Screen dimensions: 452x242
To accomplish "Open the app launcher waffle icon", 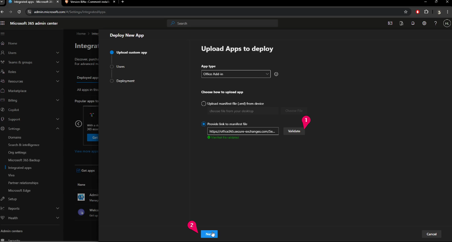I will [x=3, y=23].
